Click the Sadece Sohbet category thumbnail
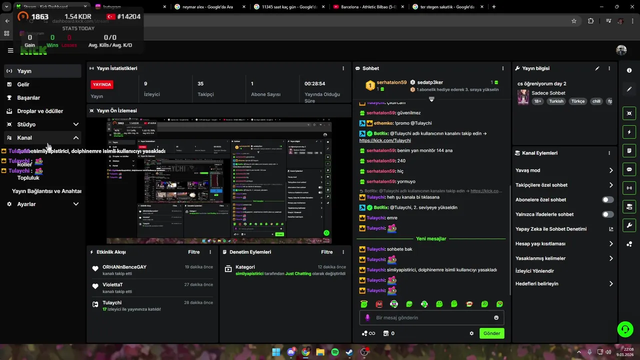Screen dimensions: 640x360 pos(523,97)
